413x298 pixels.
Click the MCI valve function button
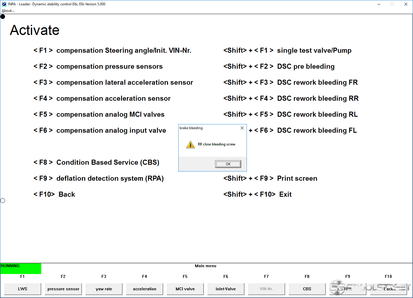coord(185,289)
